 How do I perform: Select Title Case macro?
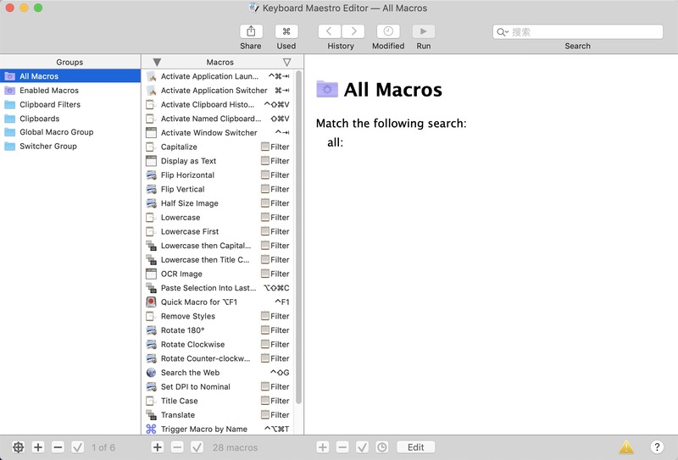tap(219, 401)
